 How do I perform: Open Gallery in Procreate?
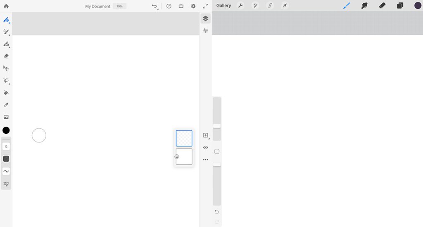pos(223,6)
